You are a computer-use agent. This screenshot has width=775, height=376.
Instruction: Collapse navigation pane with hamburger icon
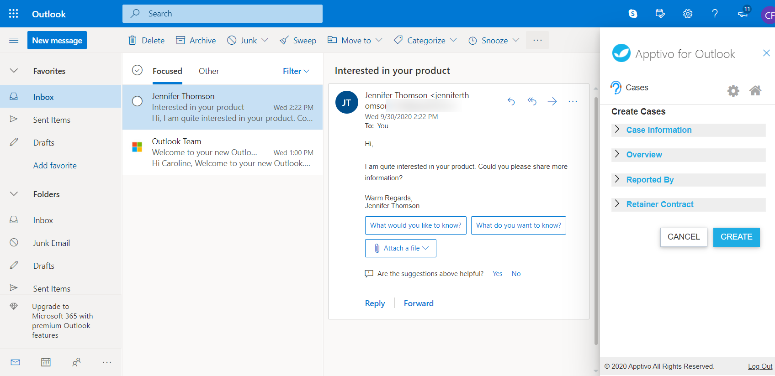[x=14, y=41]
